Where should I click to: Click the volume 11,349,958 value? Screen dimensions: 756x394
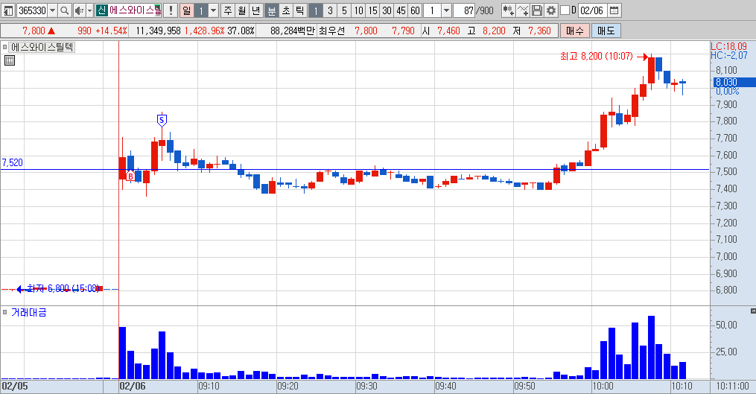pos(158,31)
